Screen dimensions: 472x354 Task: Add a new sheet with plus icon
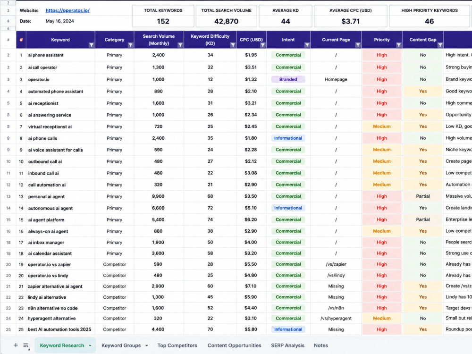pos(16,346)
